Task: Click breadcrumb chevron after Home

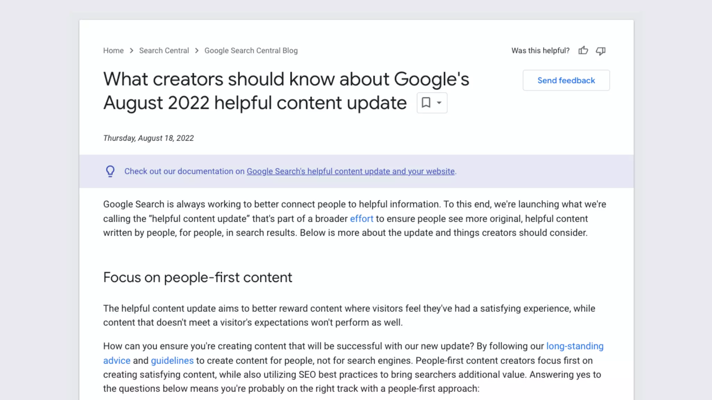Action: click(x=131, y=51)
